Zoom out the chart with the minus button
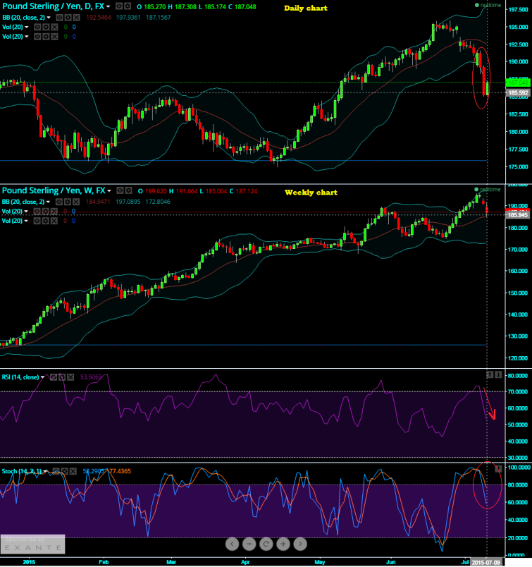Viewport: 532px width, 567px height. click(x=249, y=544)
